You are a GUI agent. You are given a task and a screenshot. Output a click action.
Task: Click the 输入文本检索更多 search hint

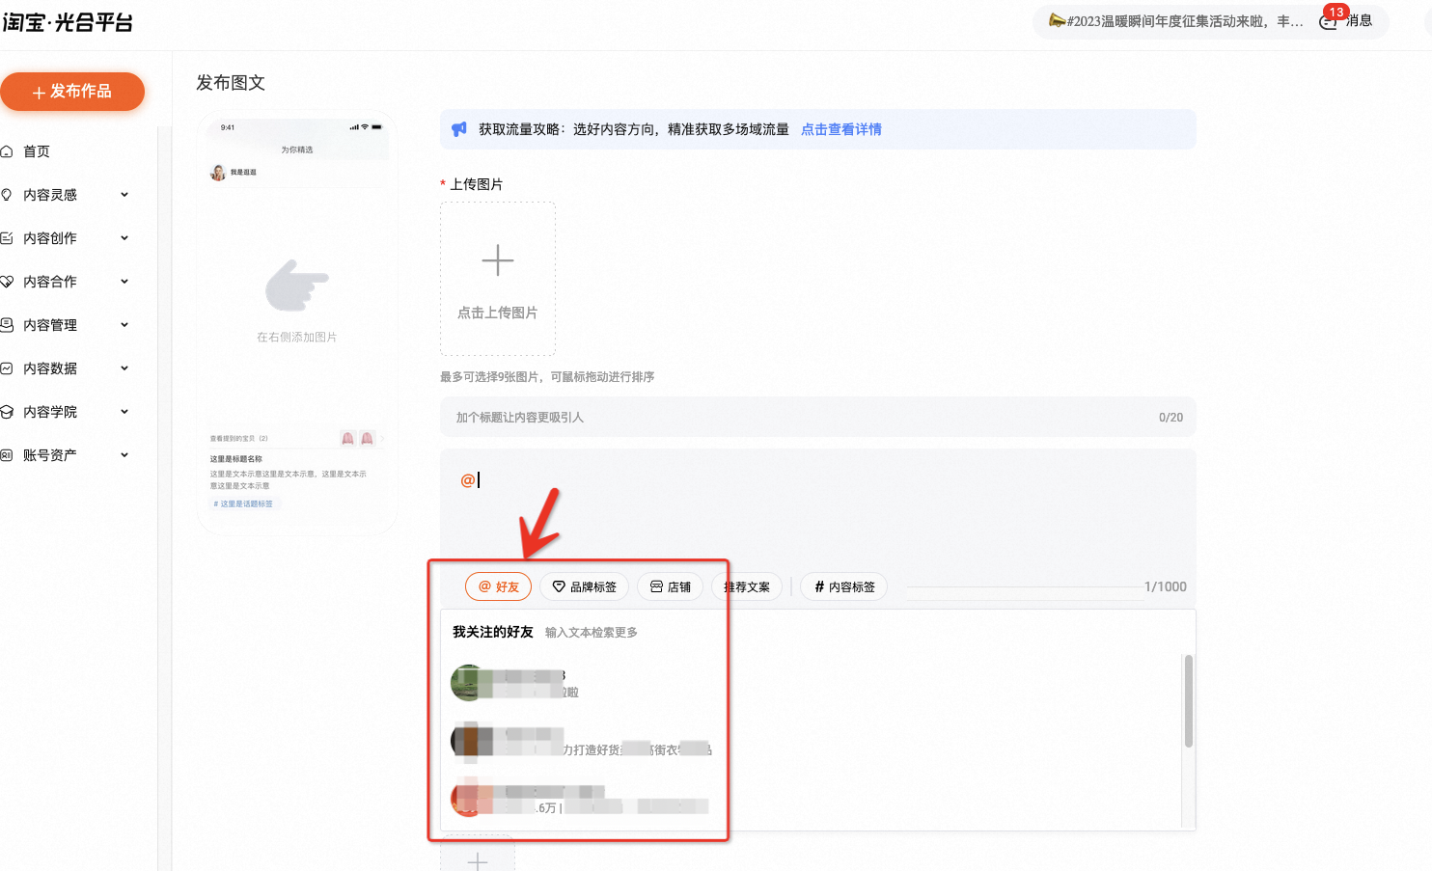click(x=592, y=633)
